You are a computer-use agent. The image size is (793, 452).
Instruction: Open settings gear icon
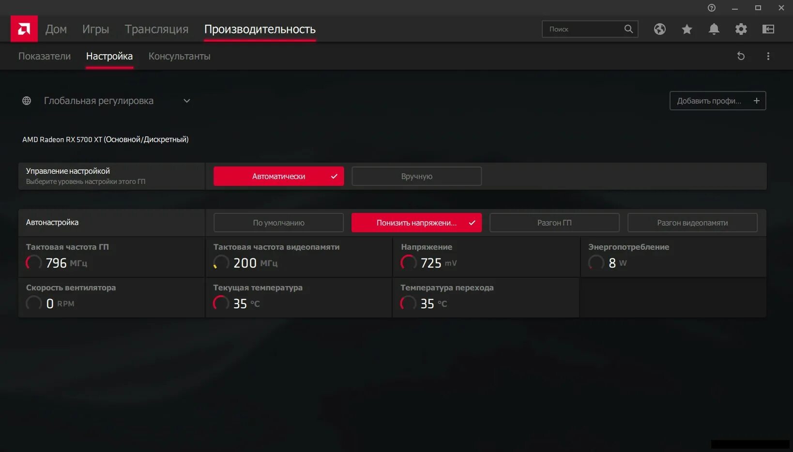[741, 29]
